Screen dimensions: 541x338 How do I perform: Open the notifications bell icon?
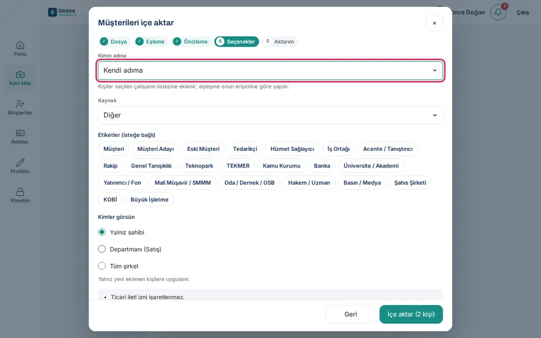[x=498, y=12]
